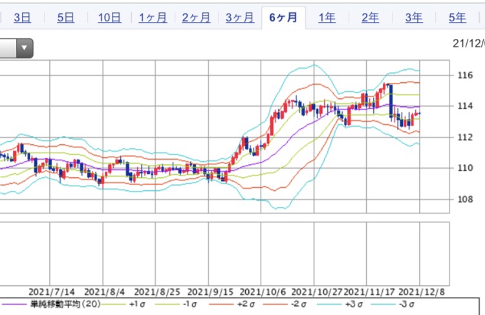Screen dimensions: 485x315
Task: Show the 2年 chart range
Action: pyautogui.click(x=371, y=18)
